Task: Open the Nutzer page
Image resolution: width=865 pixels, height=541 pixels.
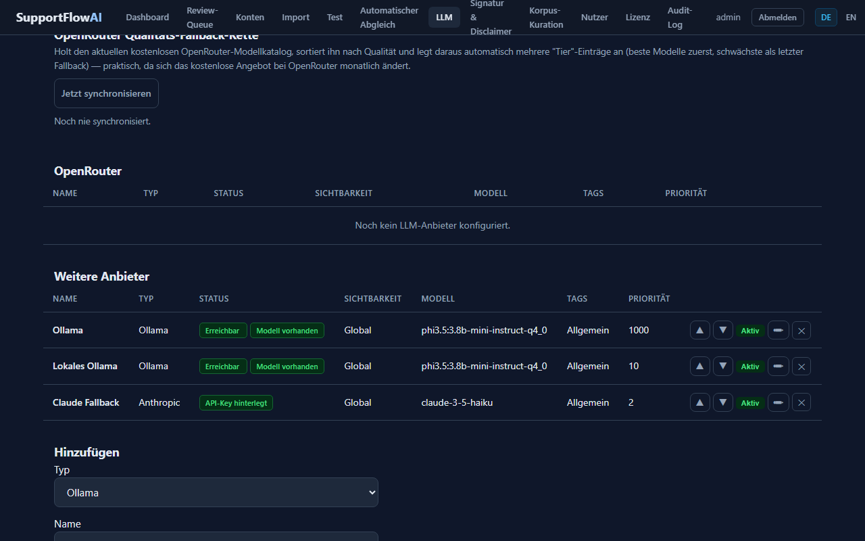Action: point(595,18)
